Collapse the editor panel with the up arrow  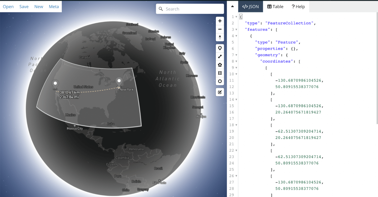coord(233,6)
